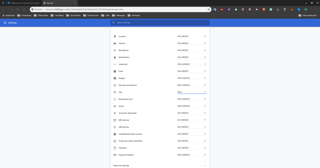Click the search settings magnifier icon
The height and width of the screenshot is (168, 320).
point(114,23)
